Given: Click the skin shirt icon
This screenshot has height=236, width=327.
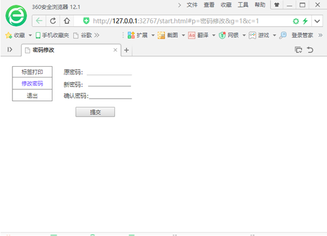Looking at the screenshot, I should [x=277, y=5].
